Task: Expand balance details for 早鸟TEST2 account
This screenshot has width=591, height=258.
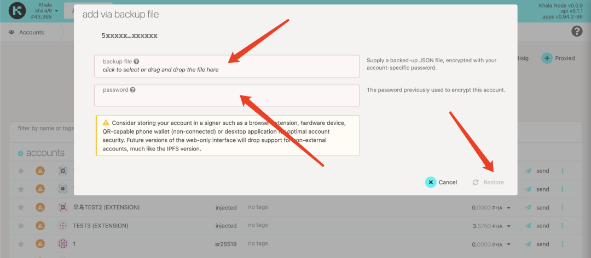Action: (x=509, y=208)
